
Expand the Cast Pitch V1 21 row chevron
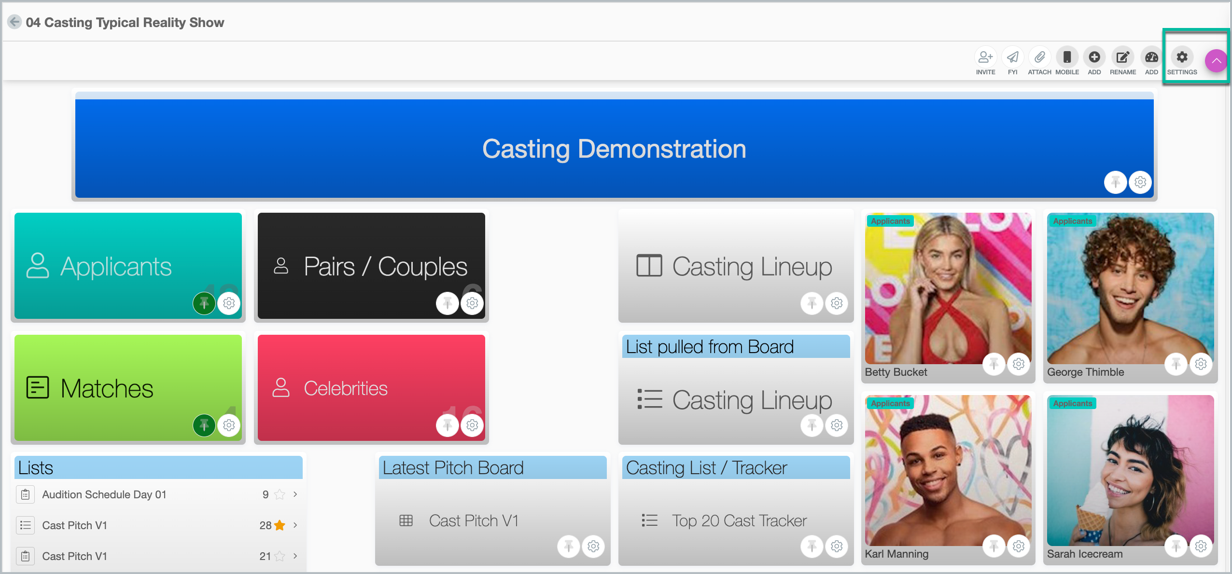(295, 556)
